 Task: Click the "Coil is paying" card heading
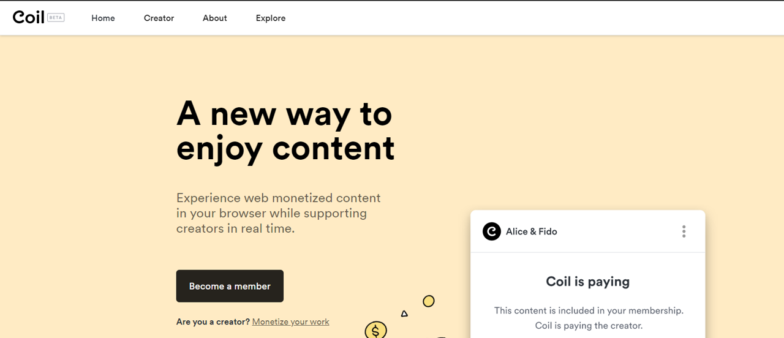point(587,282)
